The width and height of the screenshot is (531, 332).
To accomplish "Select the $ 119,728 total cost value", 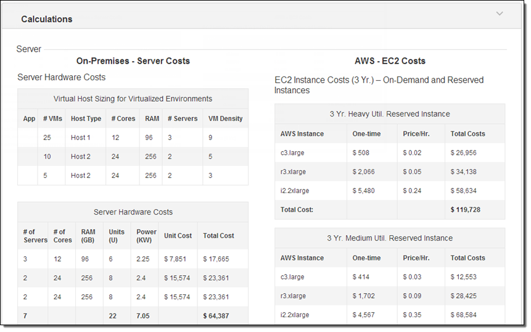I will click(465, 210).
